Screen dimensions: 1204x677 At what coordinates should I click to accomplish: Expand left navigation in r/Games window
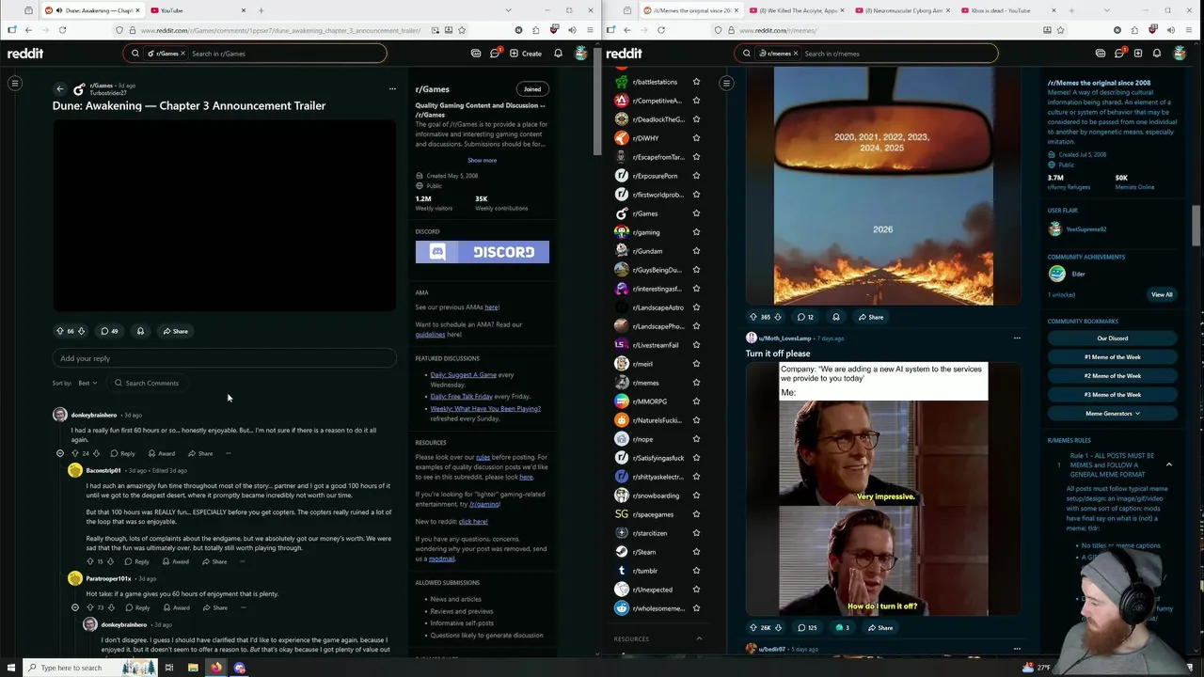(x=15, y=84)
